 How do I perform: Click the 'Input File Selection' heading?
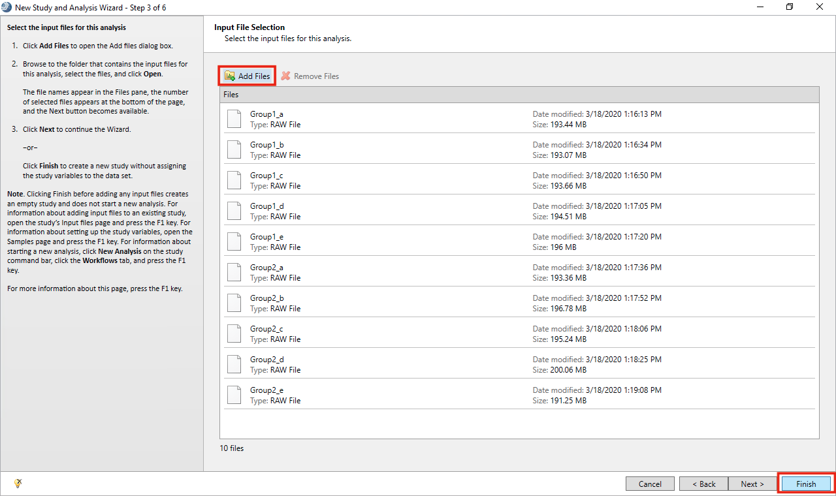pos(249,27)
